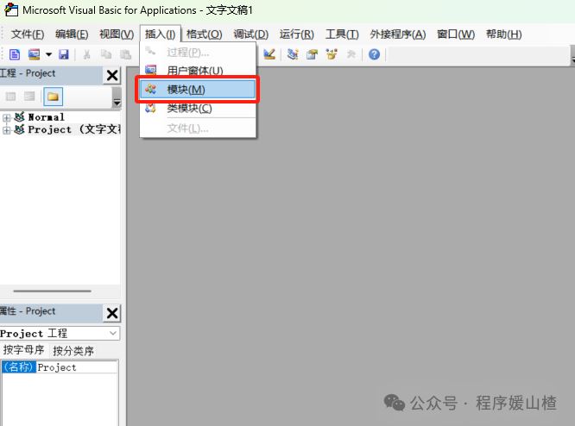The height and width of the screenshot is (426, 575).
Task: Click the Copy icon in toolbar
Action: click(x=106, y=54)
